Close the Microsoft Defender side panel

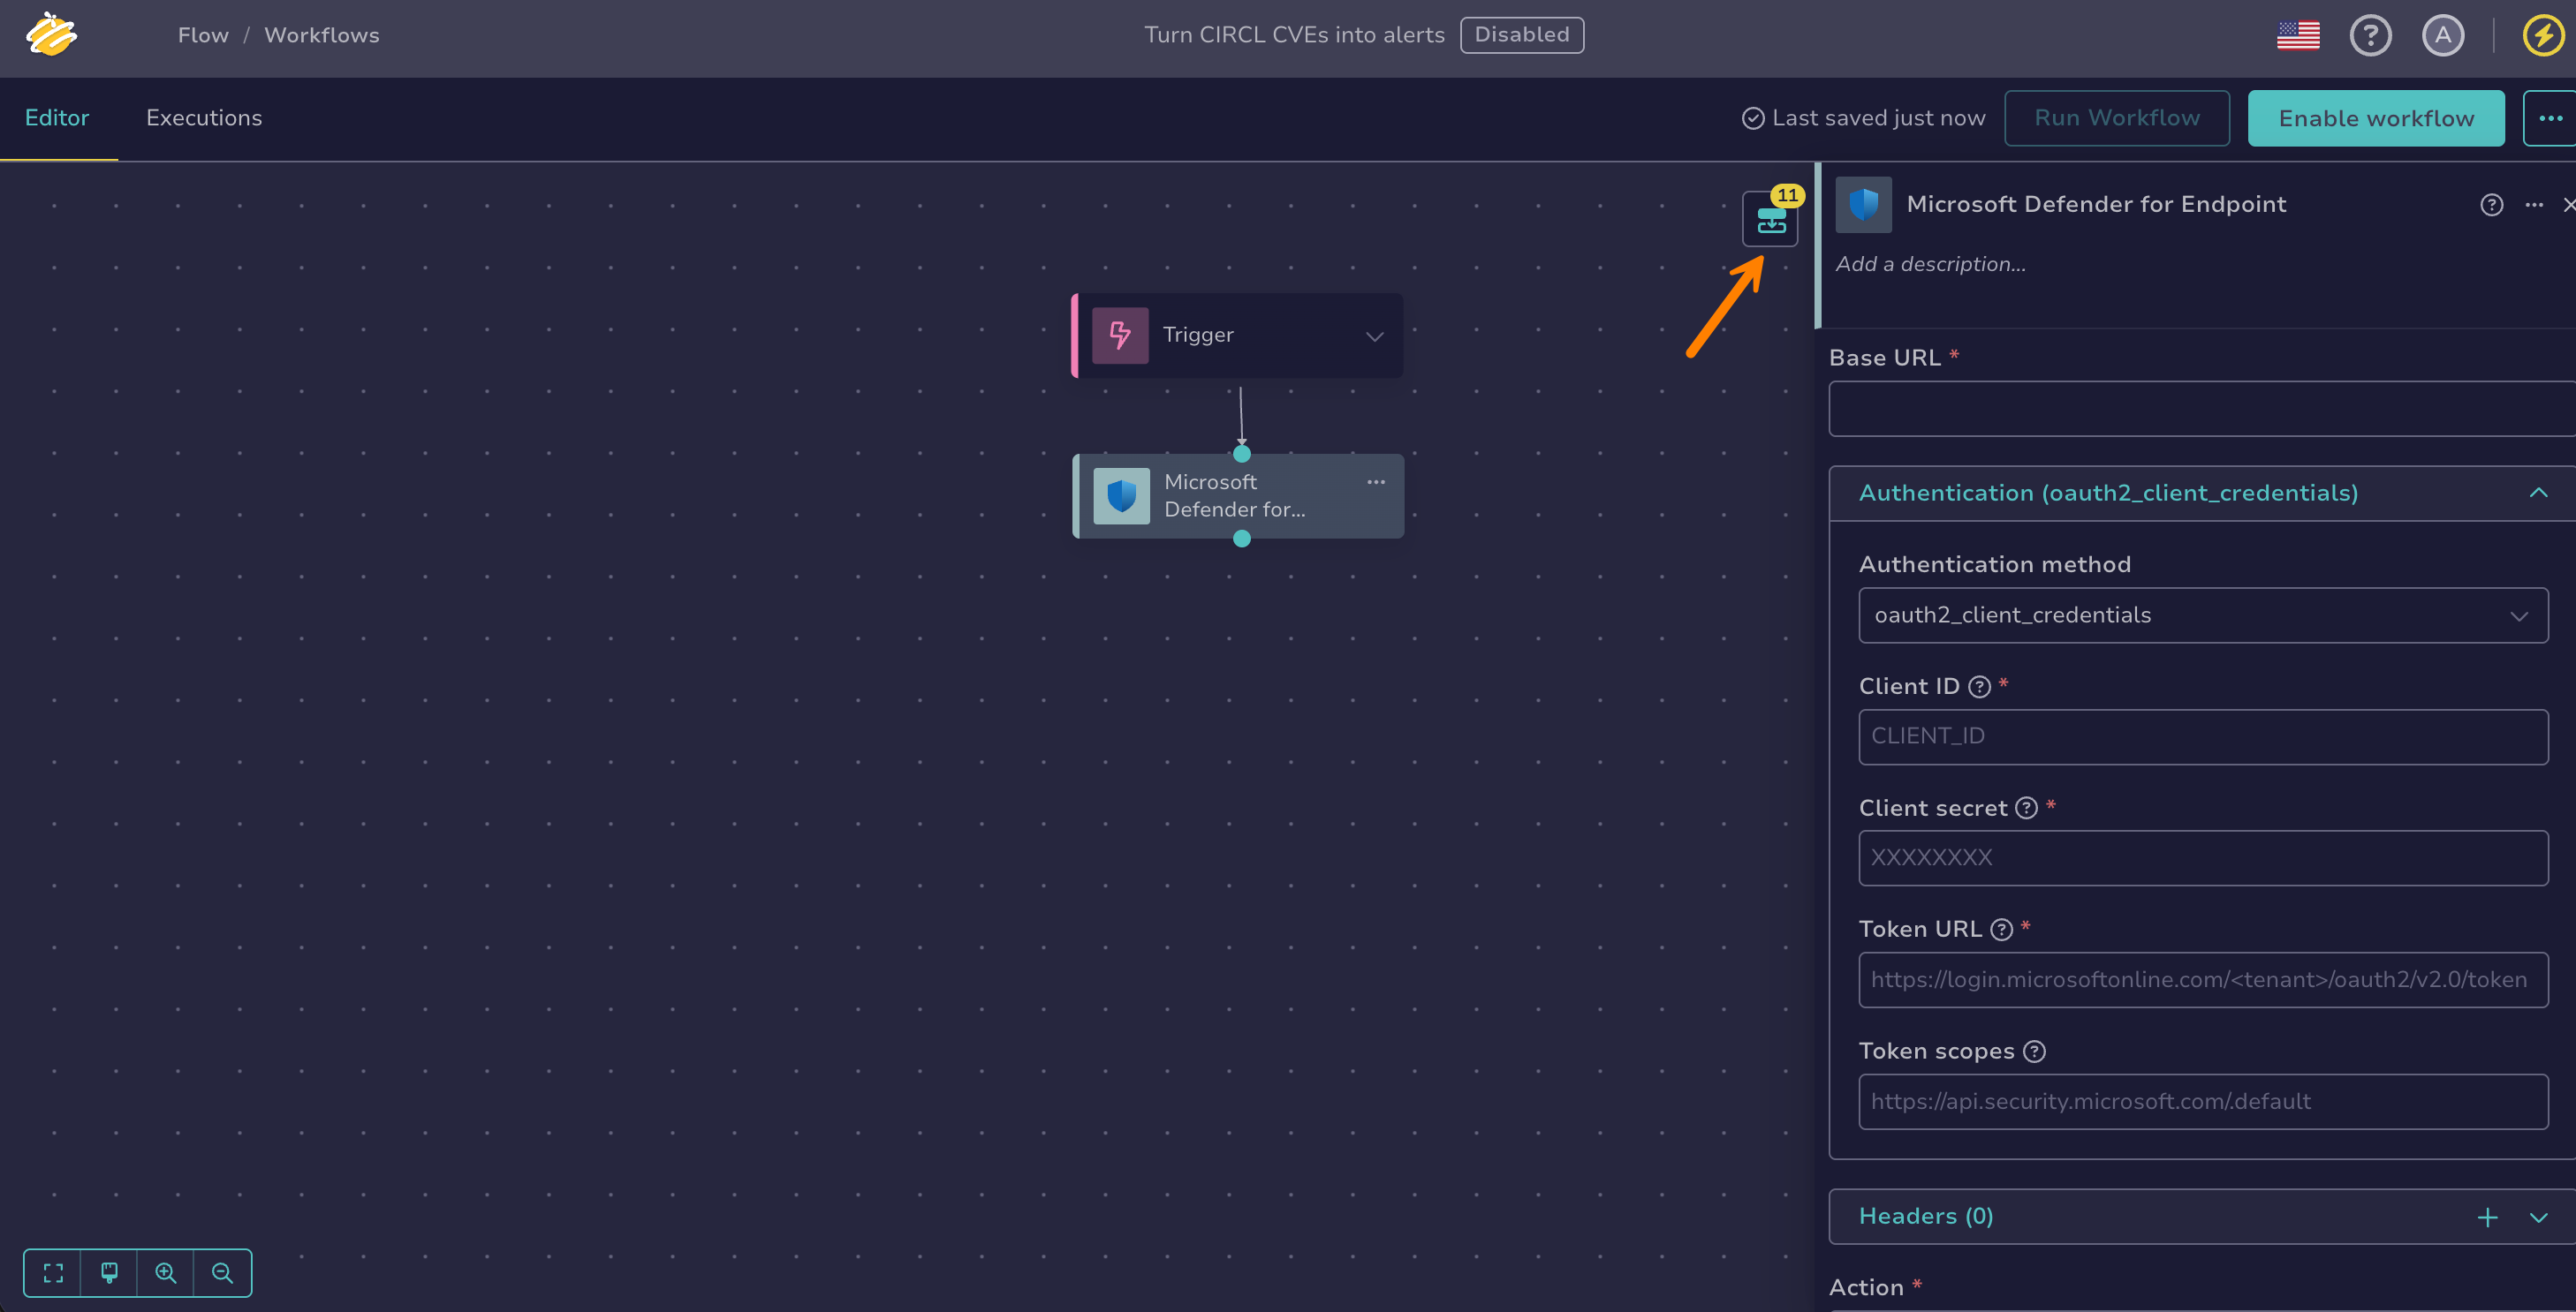(2568, 205)
